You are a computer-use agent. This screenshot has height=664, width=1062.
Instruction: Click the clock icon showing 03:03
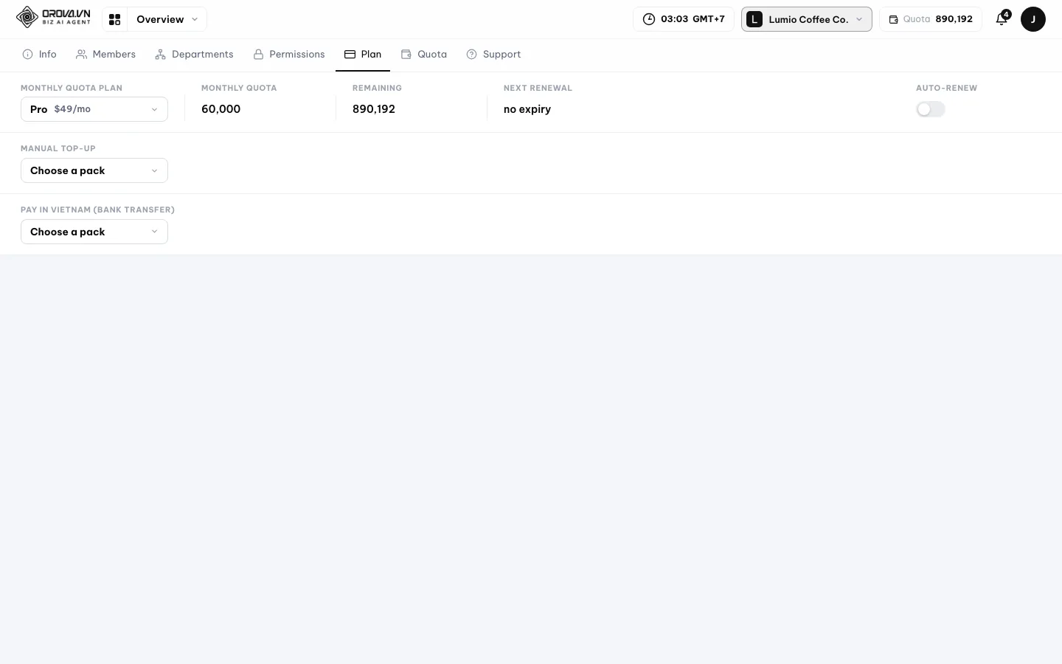click(649, 19)
